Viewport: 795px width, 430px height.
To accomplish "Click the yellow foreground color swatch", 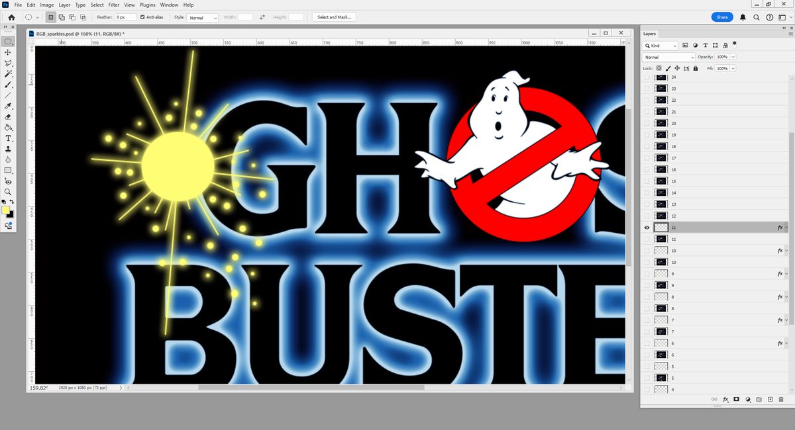I will [7, 211].
